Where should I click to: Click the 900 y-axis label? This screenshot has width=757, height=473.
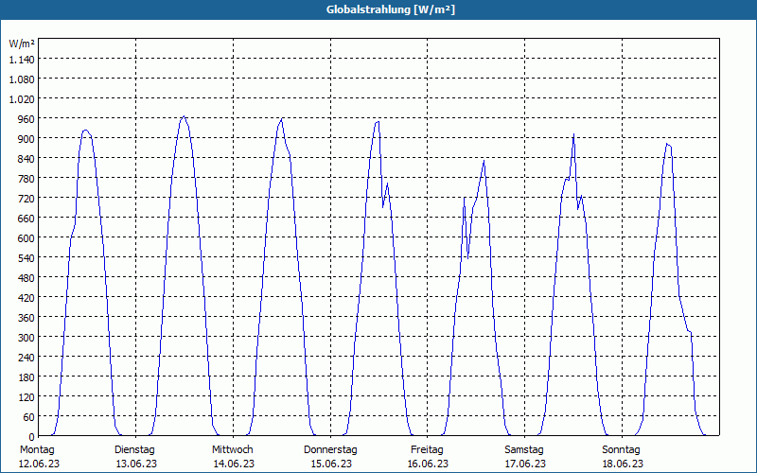[26, 138]
